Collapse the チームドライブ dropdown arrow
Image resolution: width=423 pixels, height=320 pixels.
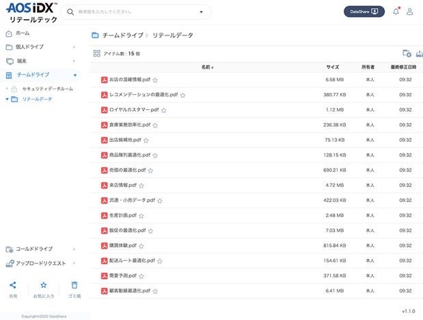(x=75, y=75)
